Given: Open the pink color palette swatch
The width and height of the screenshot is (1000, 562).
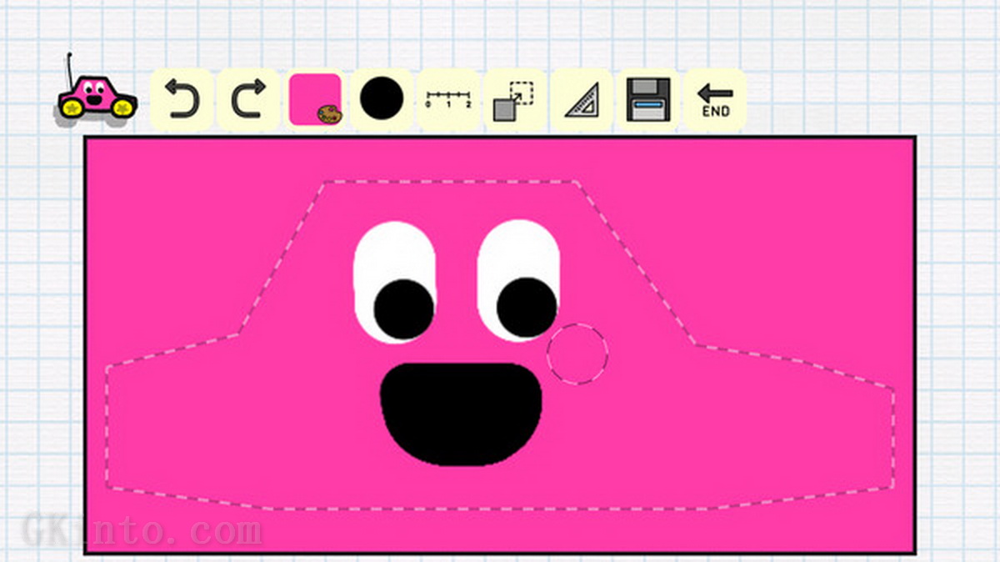Looking at the screenshot, I should (x=315, y=99).
